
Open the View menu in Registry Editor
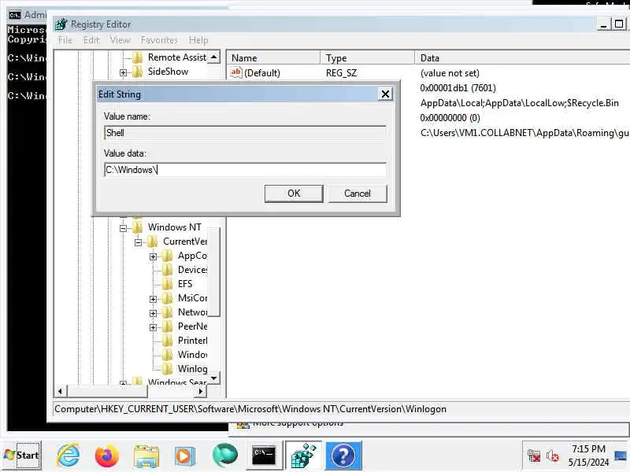click(120, 40)
